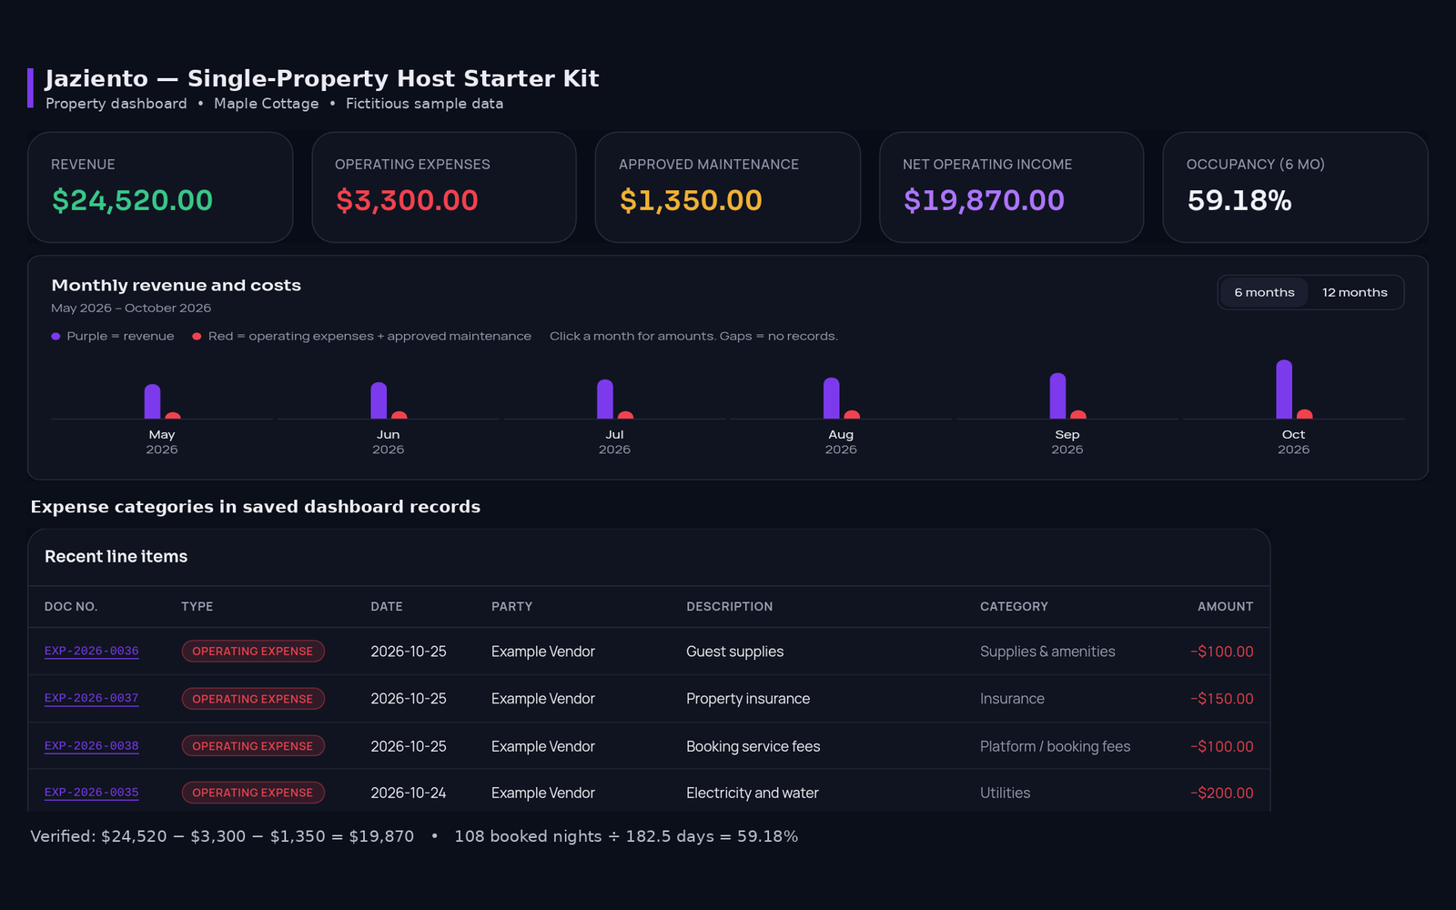Click the TYPE column header

pyautogui.click(x=197, y=606)
